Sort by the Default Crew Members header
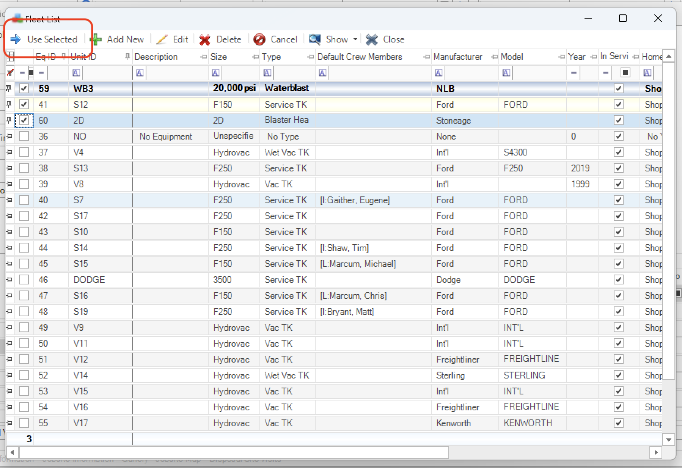Viewport: 682px width, 468px height. tap(360, 57)
